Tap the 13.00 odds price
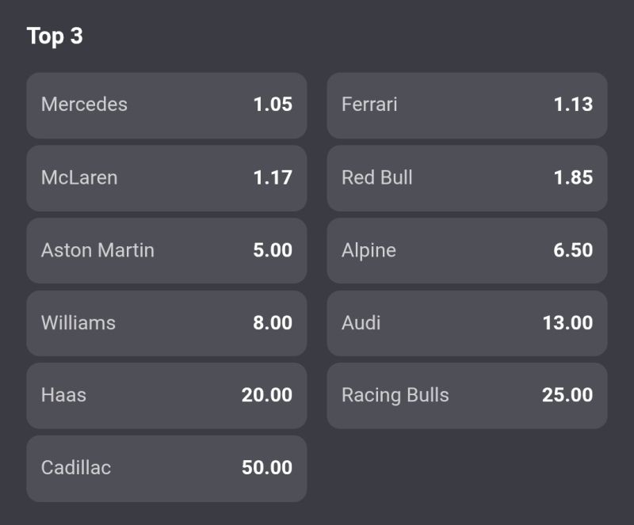Screen dimensions: 634x525 pyautogui.click(x=567, y=323)
